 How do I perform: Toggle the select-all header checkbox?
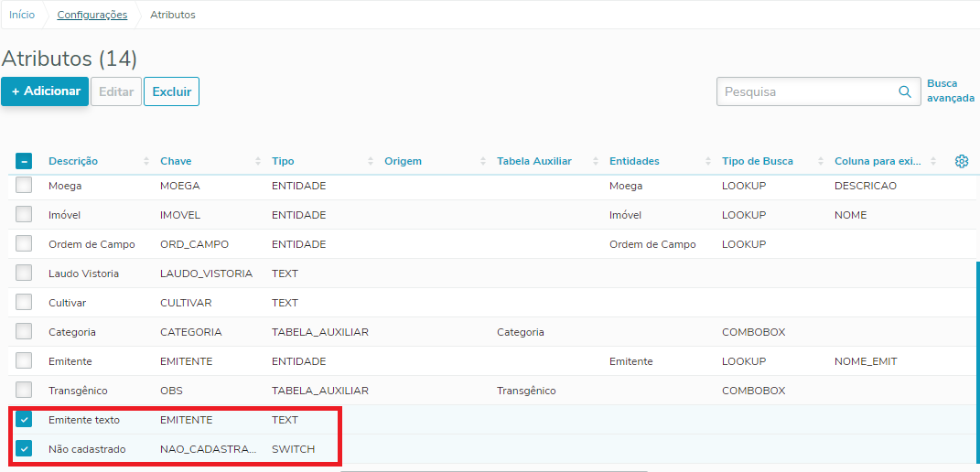24,161
